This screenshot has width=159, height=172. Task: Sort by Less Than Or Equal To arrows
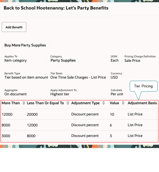68,103
